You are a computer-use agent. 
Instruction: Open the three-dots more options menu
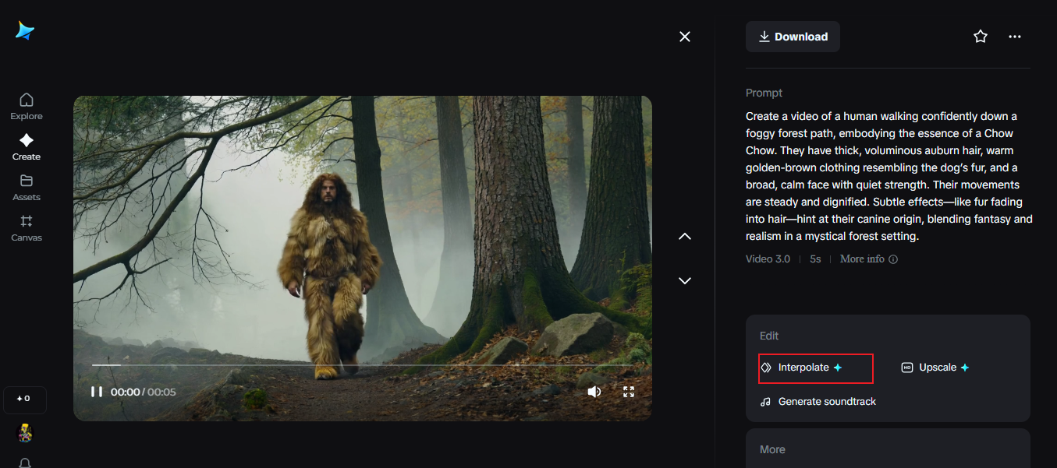[1015, 37]
